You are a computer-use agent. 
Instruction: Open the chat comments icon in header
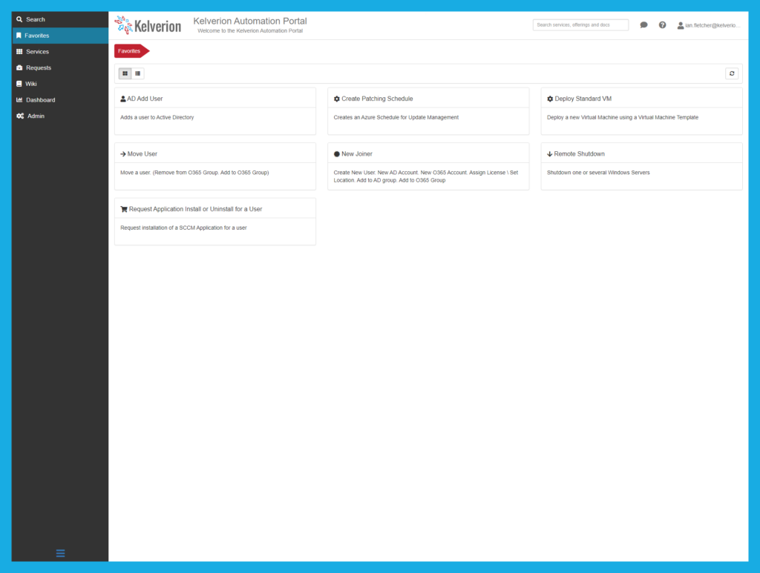(643, 25)
